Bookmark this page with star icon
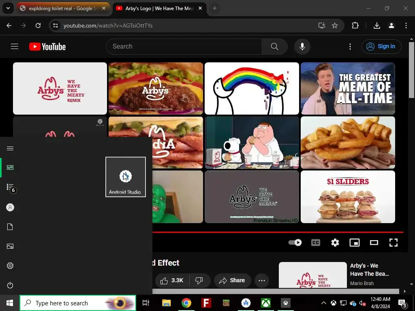The height and width of the screenshot is (311, 415). point(335,26)
